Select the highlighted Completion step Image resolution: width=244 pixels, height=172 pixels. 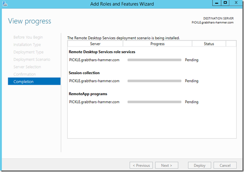34,81
